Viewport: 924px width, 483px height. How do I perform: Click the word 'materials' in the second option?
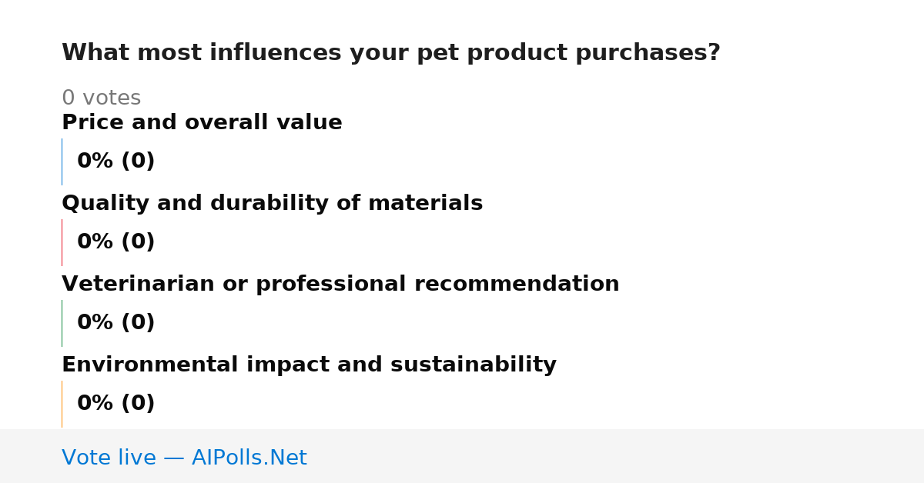pyautogui.click(x=425, y=203)
